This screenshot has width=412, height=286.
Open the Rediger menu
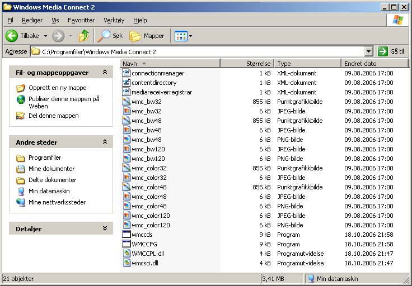point(32,20)
